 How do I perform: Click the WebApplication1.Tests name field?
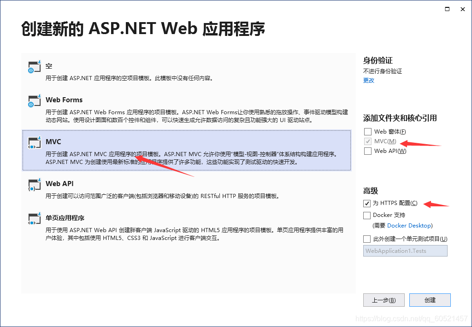405,251
